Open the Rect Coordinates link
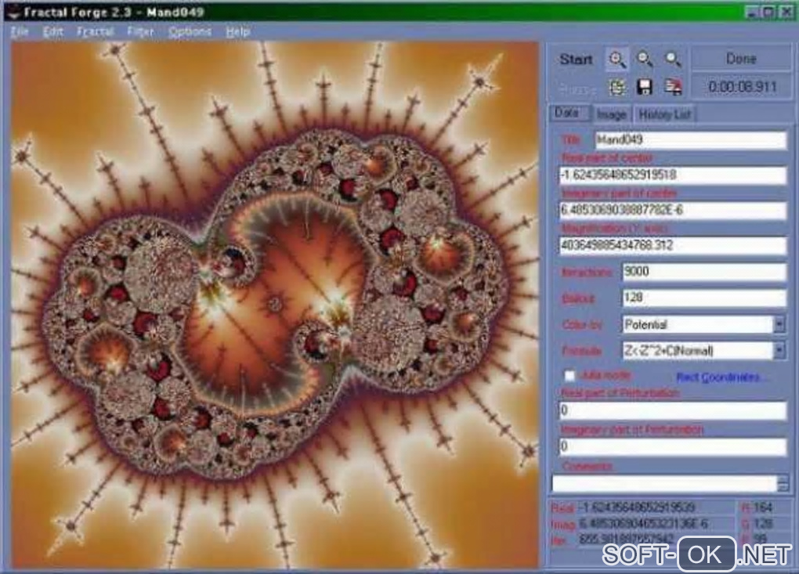 tap(718, 377)
